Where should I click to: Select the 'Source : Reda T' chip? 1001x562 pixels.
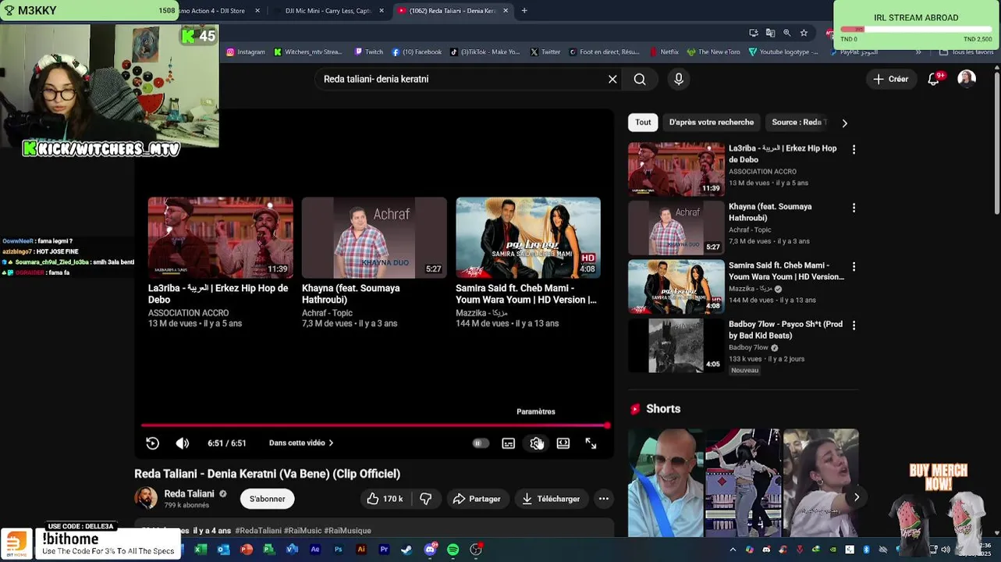[797, 123]
